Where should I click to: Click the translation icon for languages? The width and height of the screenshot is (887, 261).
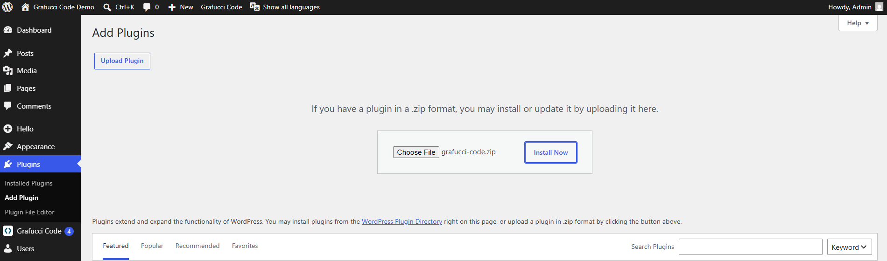pos(254,7)
